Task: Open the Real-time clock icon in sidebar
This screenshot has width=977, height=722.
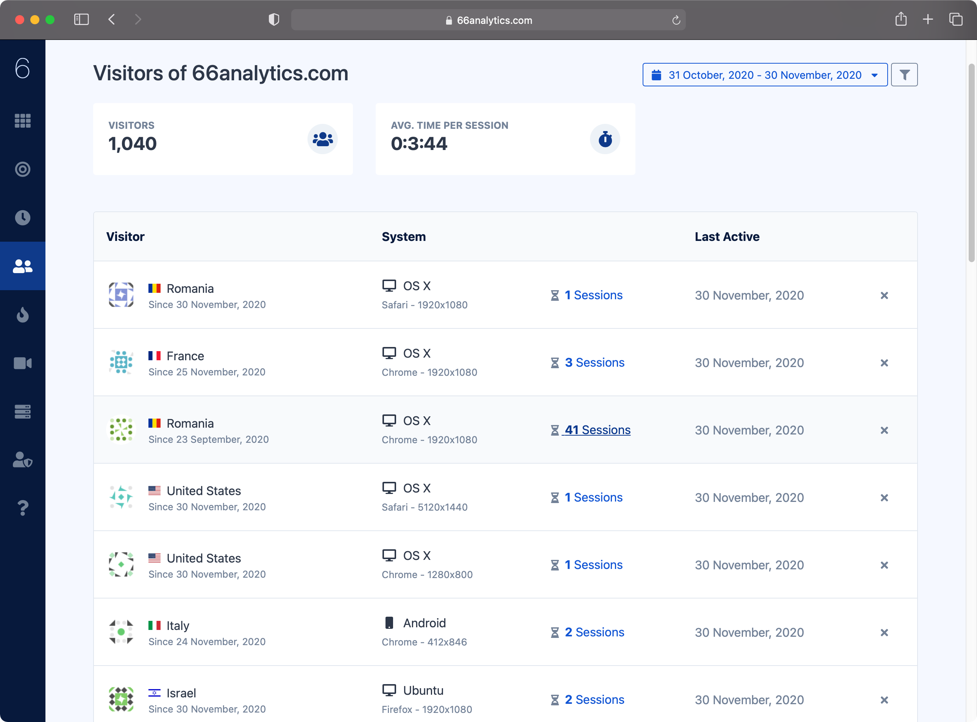Action: pyautogui.click(x=22, y=218)
